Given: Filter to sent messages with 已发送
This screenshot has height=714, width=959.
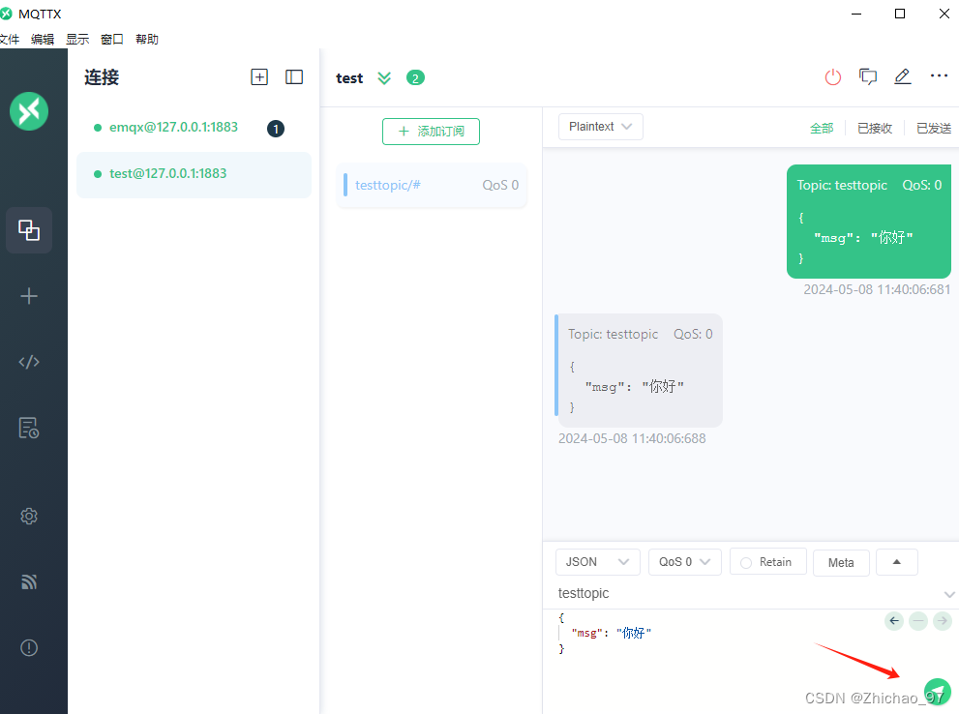Looking at the screenshot, I should point(934,129).
